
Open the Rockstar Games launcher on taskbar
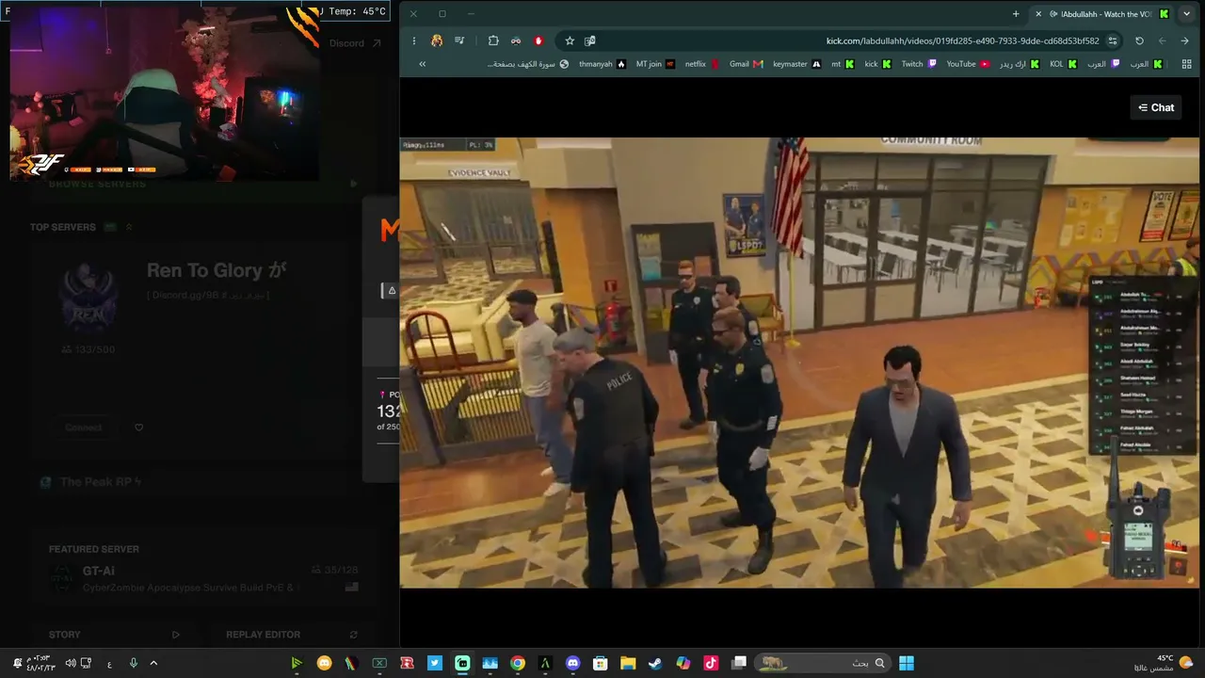click(x=407, y=663)
